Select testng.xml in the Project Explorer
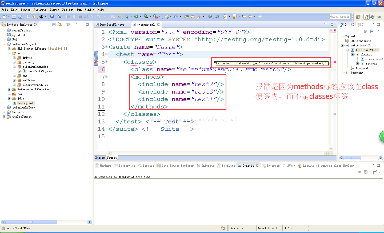Image resolution: width=384 pixels, height=233 pixels. tap(25, 103)
